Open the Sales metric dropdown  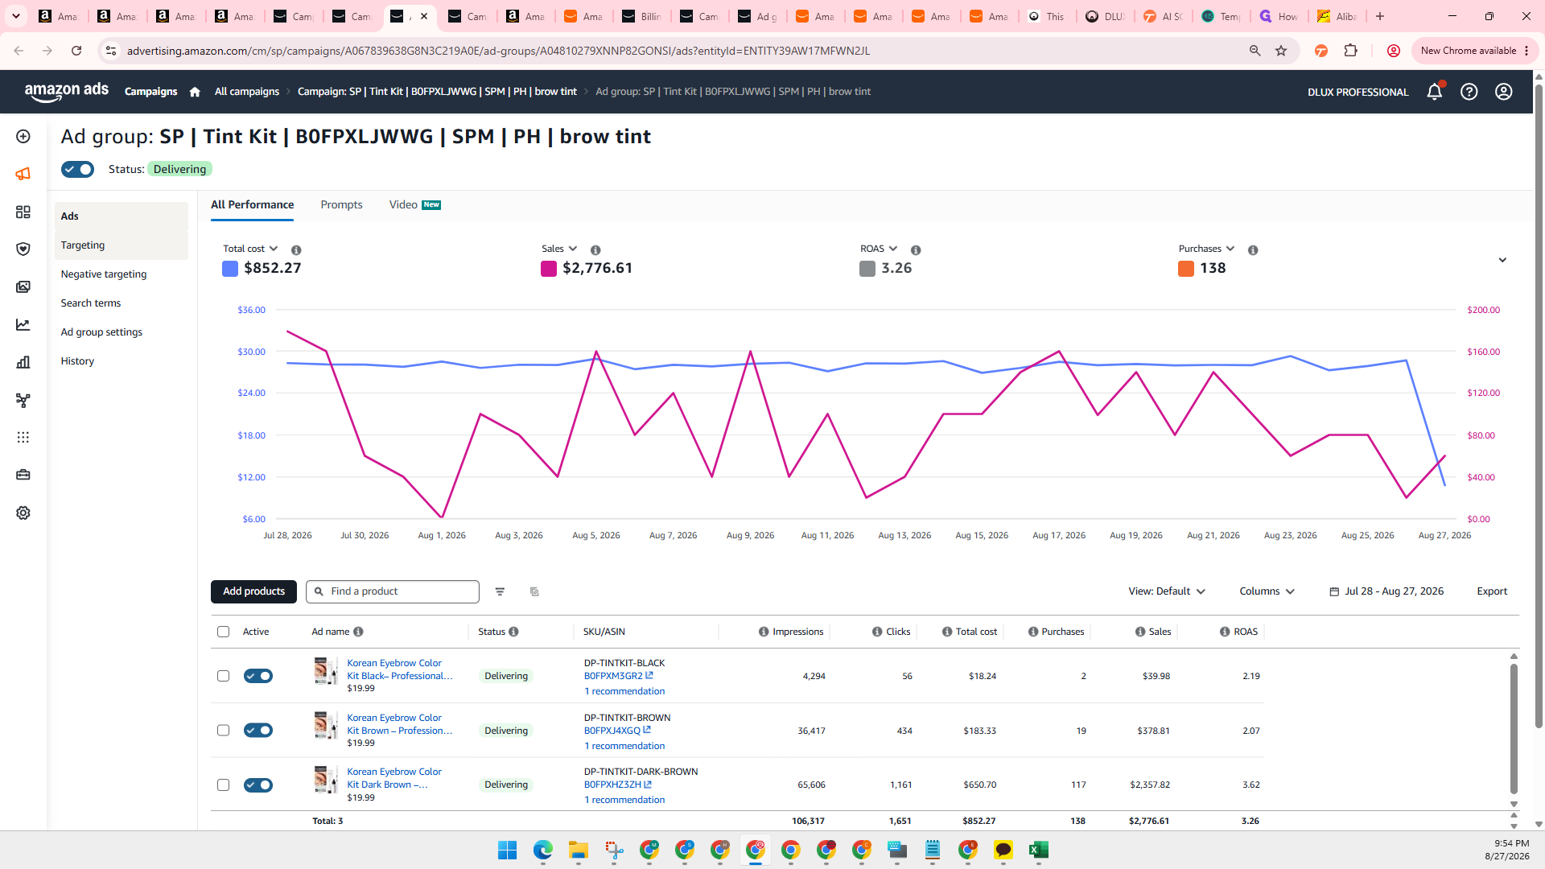point(559,249)
